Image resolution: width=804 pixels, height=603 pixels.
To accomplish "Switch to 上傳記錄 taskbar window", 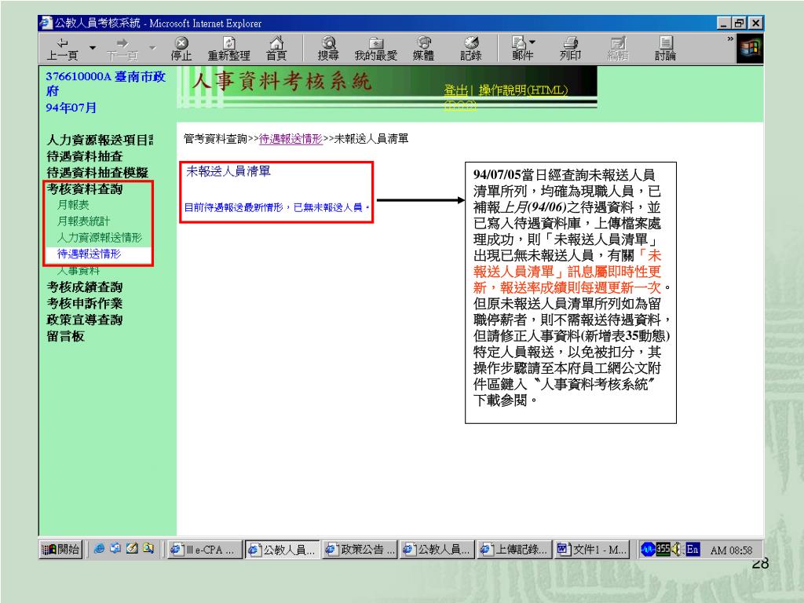I will pos(515,550).
